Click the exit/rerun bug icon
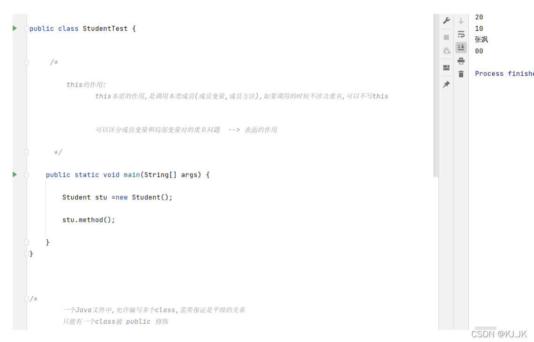The image size is (534, 342). click(x=446, y=51)
